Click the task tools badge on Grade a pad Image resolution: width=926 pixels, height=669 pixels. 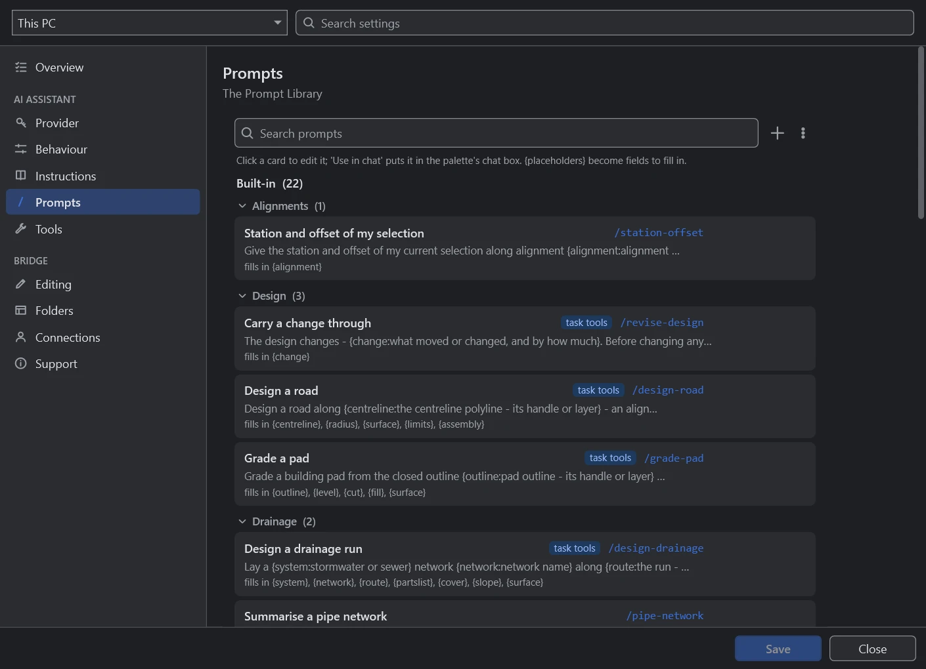[x=610, y=458]
